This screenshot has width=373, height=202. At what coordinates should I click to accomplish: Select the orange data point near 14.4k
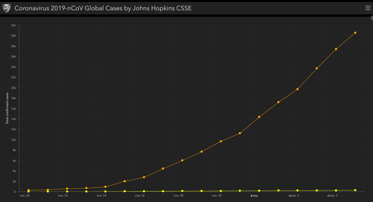point(259,117)
